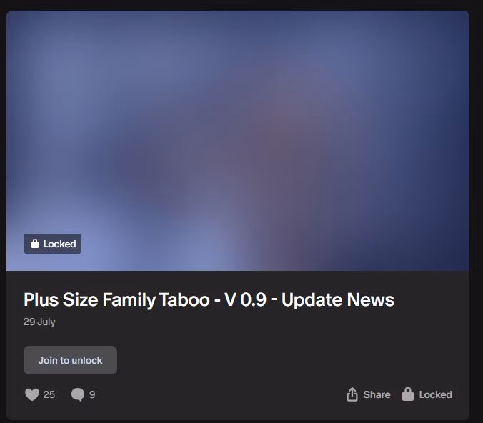Screen dimensions: 483x423
Task: Open comments via the speech bubble icon
Action: [78, 394]
